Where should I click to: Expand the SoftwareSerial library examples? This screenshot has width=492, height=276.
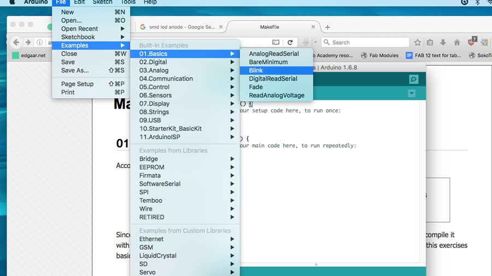pos(185,184)
